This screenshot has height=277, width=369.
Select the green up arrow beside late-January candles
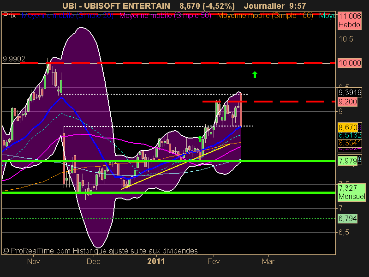click(x=200, y=139)
